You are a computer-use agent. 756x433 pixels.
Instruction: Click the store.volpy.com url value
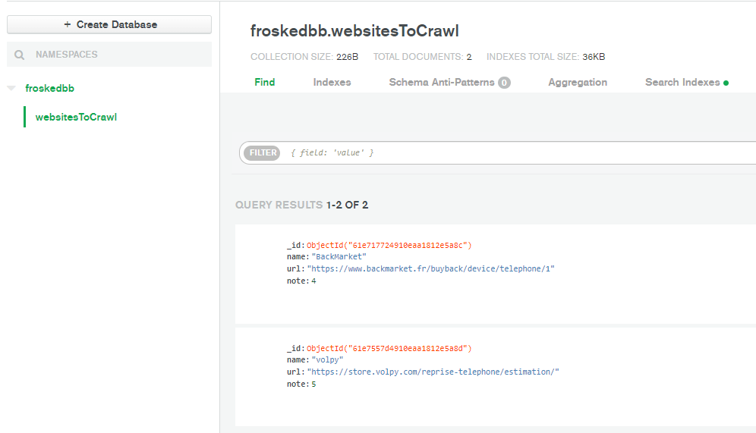pos(433,372)
